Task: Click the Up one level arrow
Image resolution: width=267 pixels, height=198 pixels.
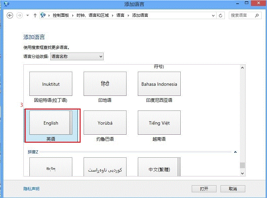Action: (35, 15)
